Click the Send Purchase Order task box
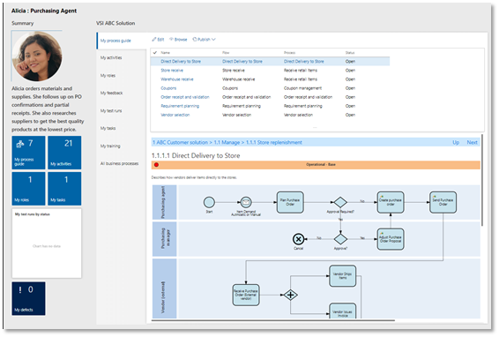This screenshot has height=337, width=499. [x=443, y=202]
